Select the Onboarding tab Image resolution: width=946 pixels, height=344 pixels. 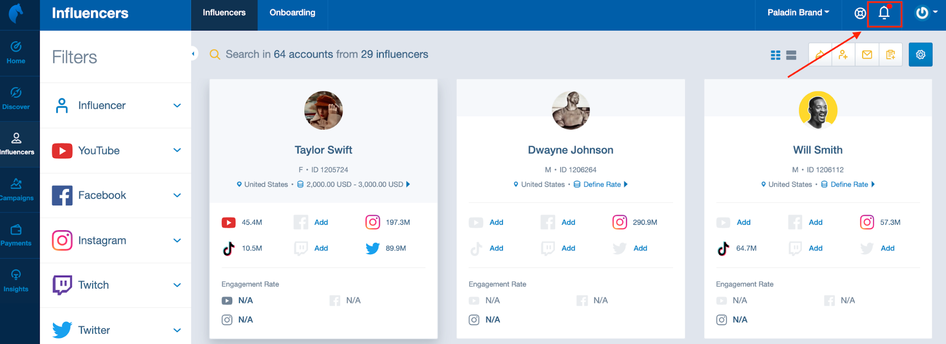tap(292, 13)
